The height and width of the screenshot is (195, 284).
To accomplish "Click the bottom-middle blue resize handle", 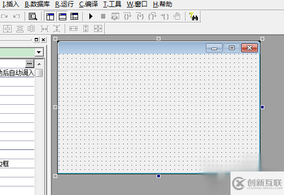I will click(158, 176).
